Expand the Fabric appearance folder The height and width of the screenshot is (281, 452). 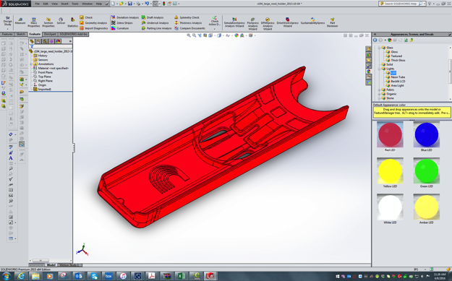380,90
